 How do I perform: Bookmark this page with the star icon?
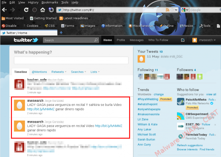tap(172, 10)
